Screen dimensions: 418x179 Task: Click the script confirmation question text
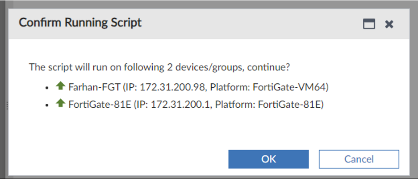[x=134, y=67]
